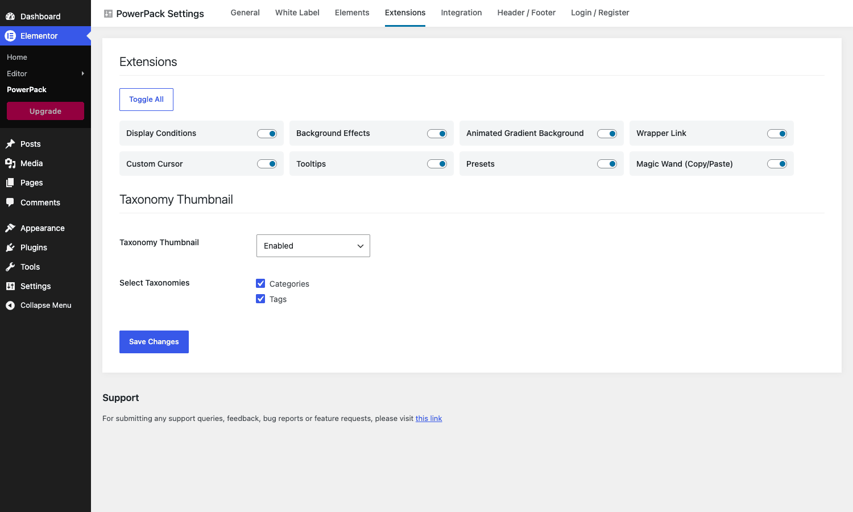Open Posts via the pin icon
853x512 pixels.
(10, 144)
